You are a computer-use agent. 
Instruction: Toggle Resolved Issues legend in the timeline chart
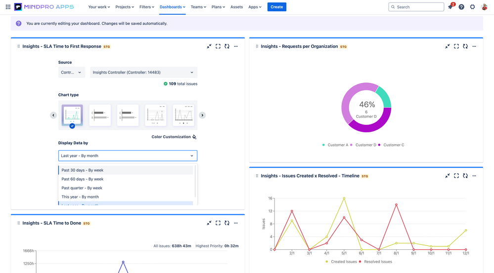click(375, 262)
